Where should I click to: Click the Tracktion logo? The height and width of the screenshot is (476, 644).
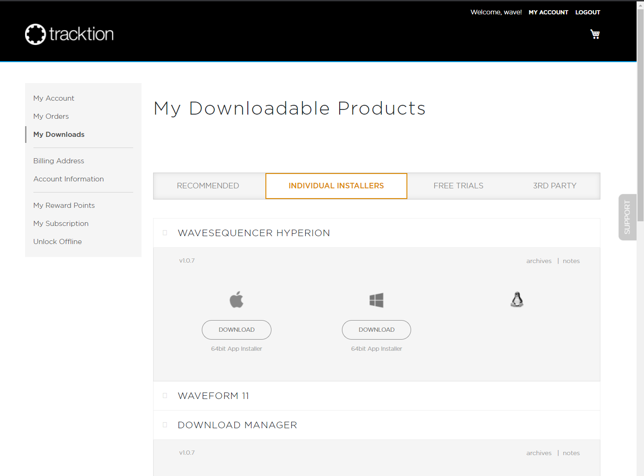click(x=69, y=34)
